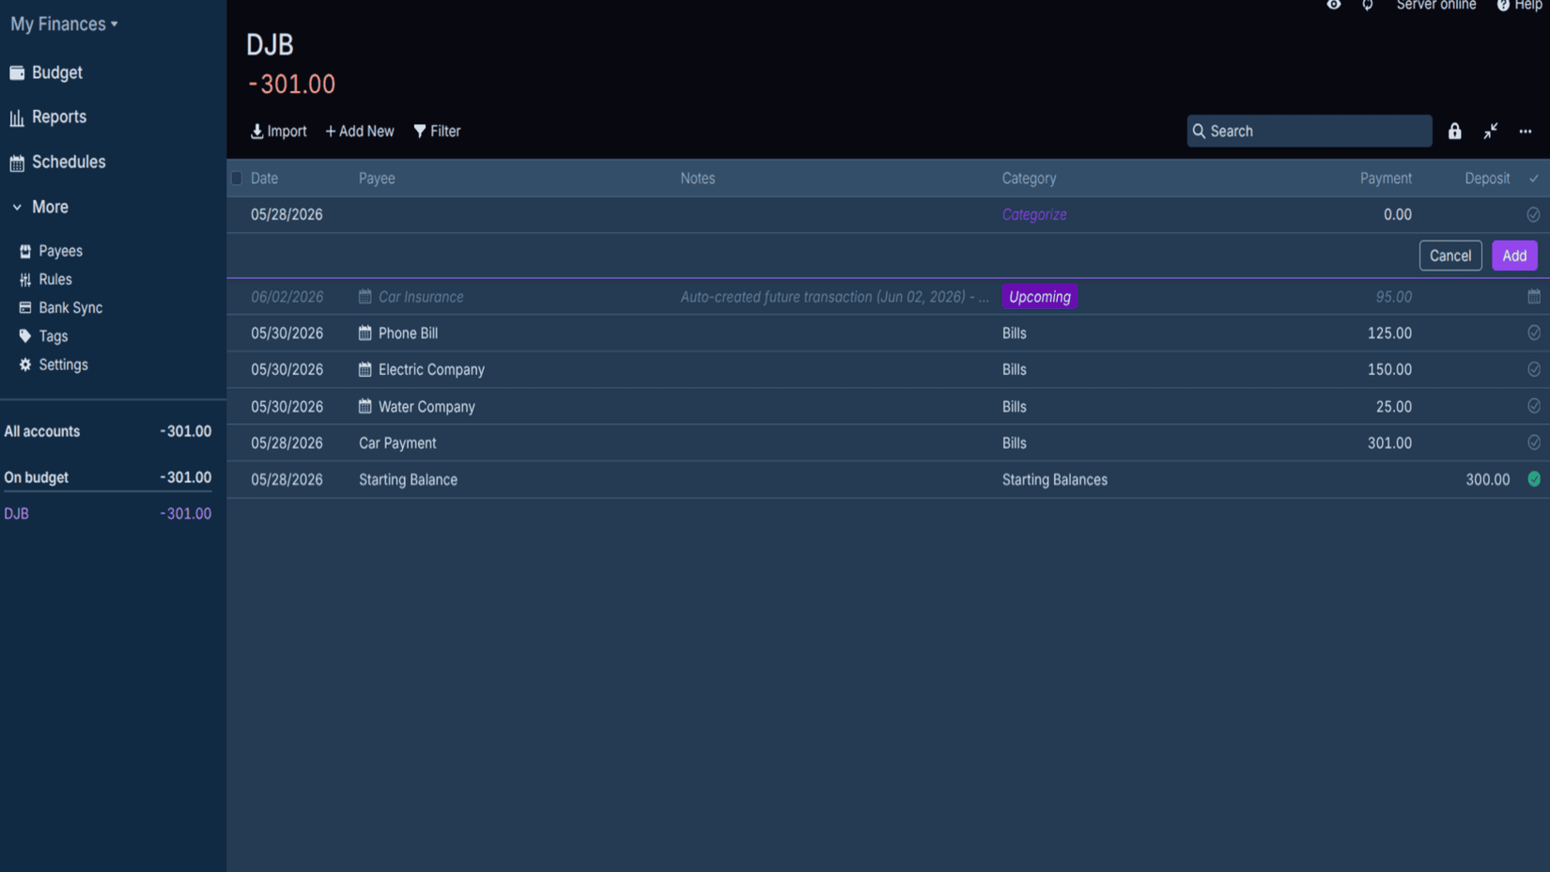
Task: Click the Rules tuning icon
Action: [25, 279]
